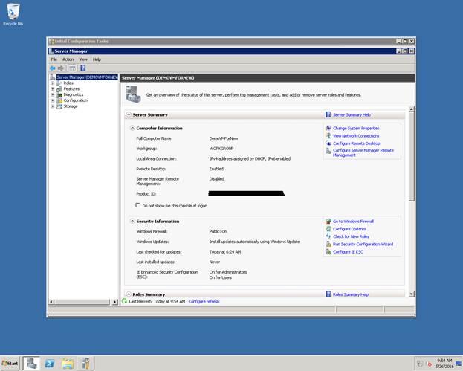Click the Roles node icon in tree
463x371 pixels.
pos(59,83)
